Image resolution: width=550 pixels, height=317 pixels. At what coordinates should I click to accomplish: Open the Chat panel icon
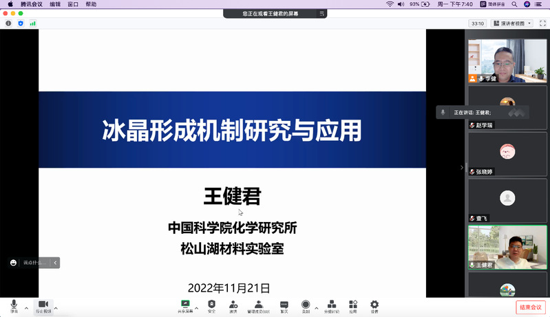click(x=284, y=305)
